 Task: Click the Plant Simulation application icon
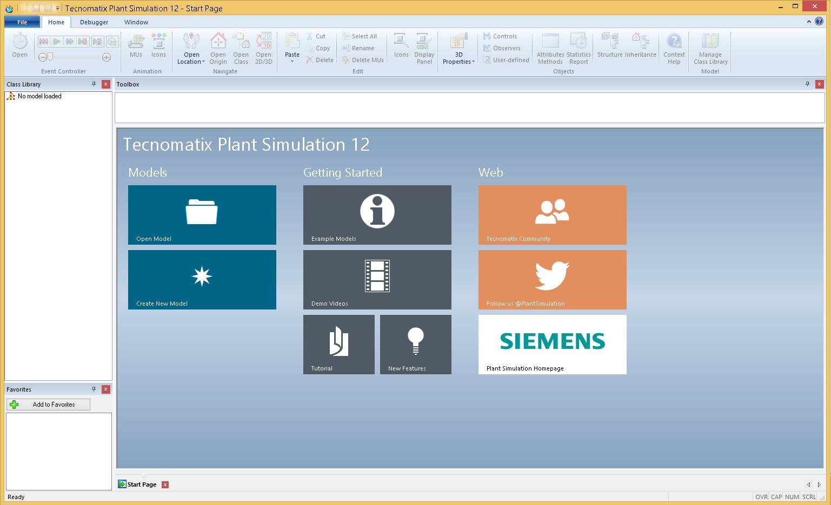pyautogui.click(x=9, y=8)
